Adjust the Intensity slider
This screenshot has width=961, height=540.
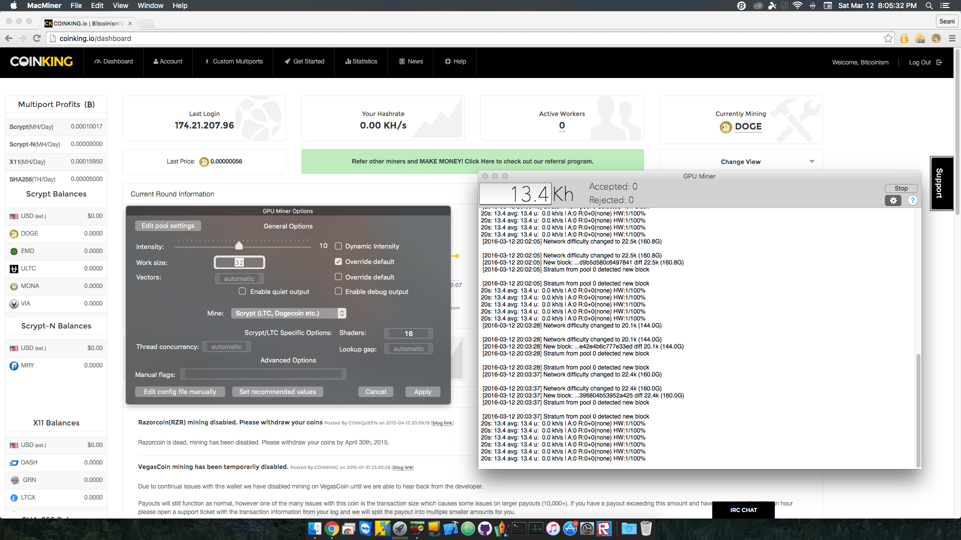[x=239, y=246]
